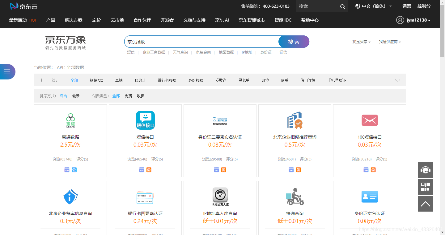
Task: Select the 反欺诈 tag filter
Action: coord(221,80)
